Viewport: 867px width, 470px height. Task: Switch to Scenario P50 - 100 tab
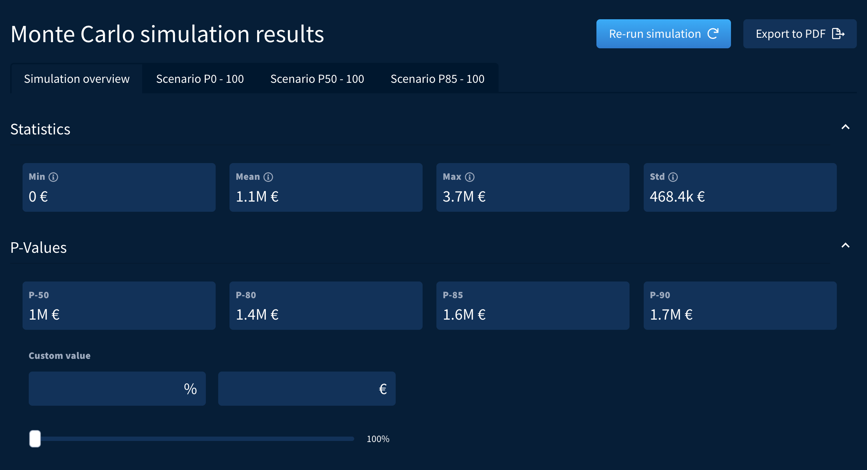pos(317,79)
